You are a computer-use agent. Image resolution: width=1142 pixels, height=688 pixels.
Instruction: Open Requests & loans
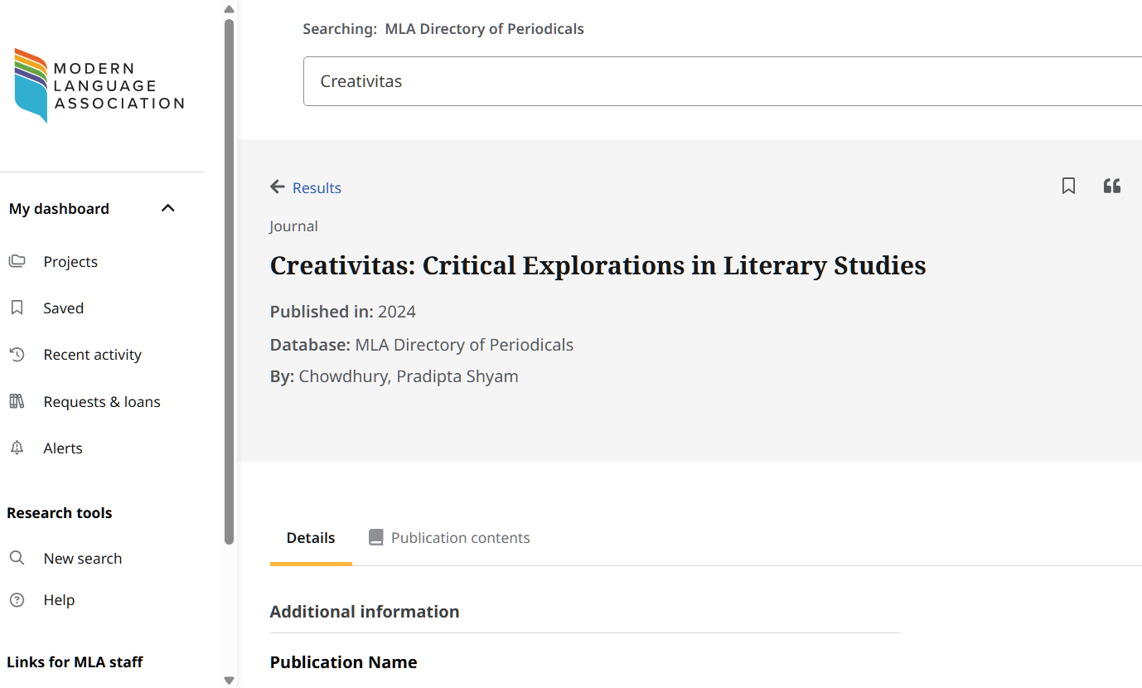pyautogui.click(x=102, y=402)
